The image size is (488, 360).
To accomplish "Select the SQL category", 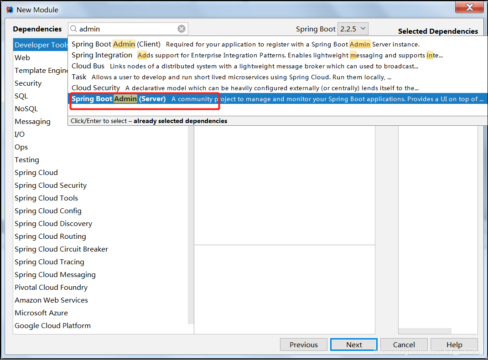I will 41,96.
